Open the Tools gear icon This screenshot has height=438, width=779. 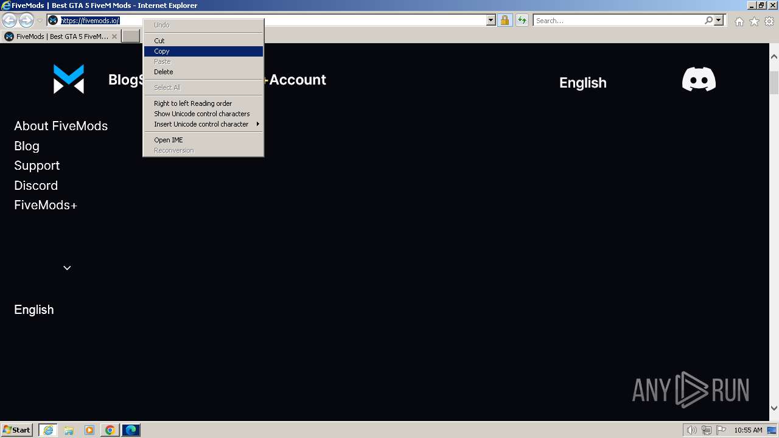(769, 21)
